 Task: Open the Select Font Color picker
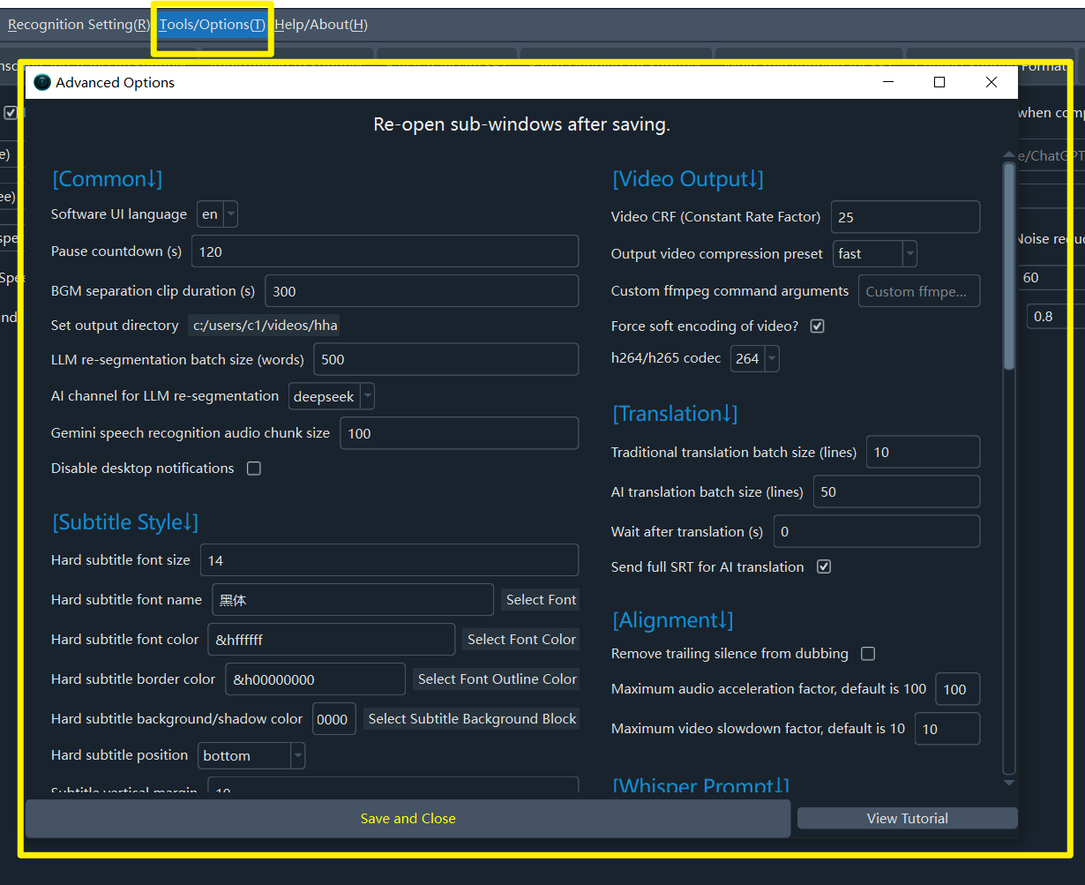[521, 640]
